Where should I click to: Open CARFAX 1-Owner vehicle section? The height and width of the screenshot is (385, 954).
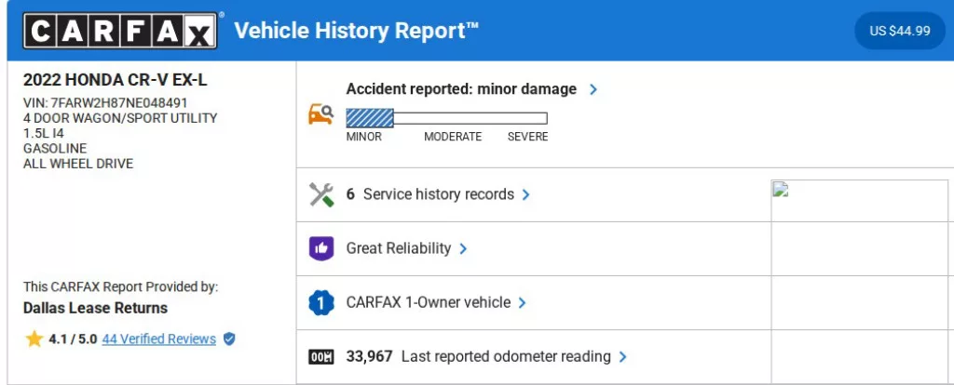[428, 302]
